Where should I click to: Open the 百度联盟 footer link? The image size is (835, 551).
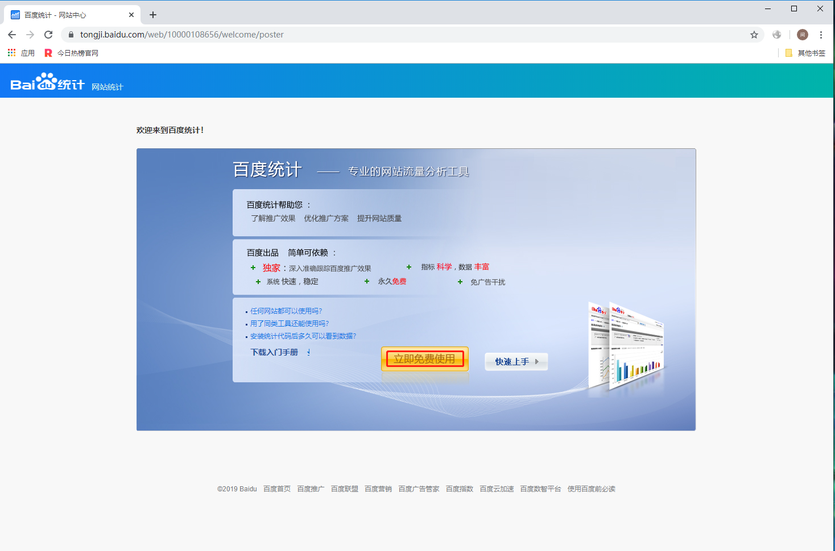[345, 489]
